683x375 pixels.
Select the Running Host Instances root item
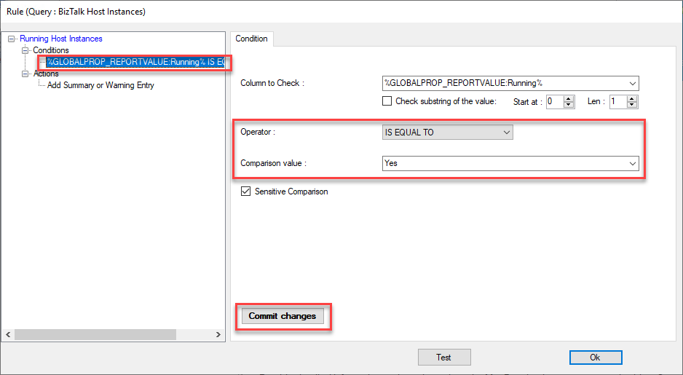point(60,39)
